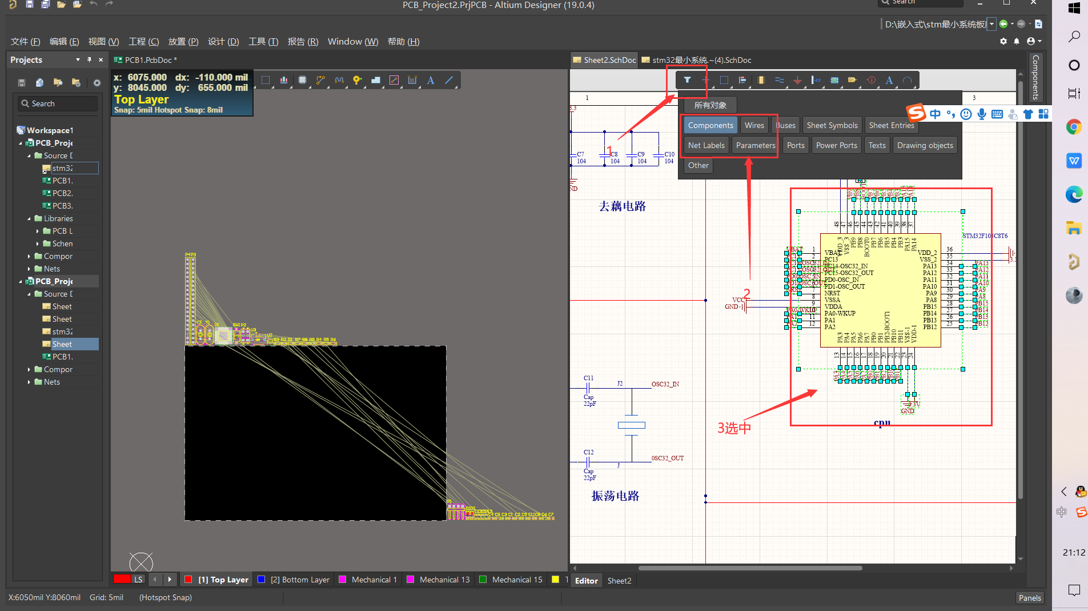
Task: Place a part with the component icon
Action: pyautogui.click(x=761, y=80)
